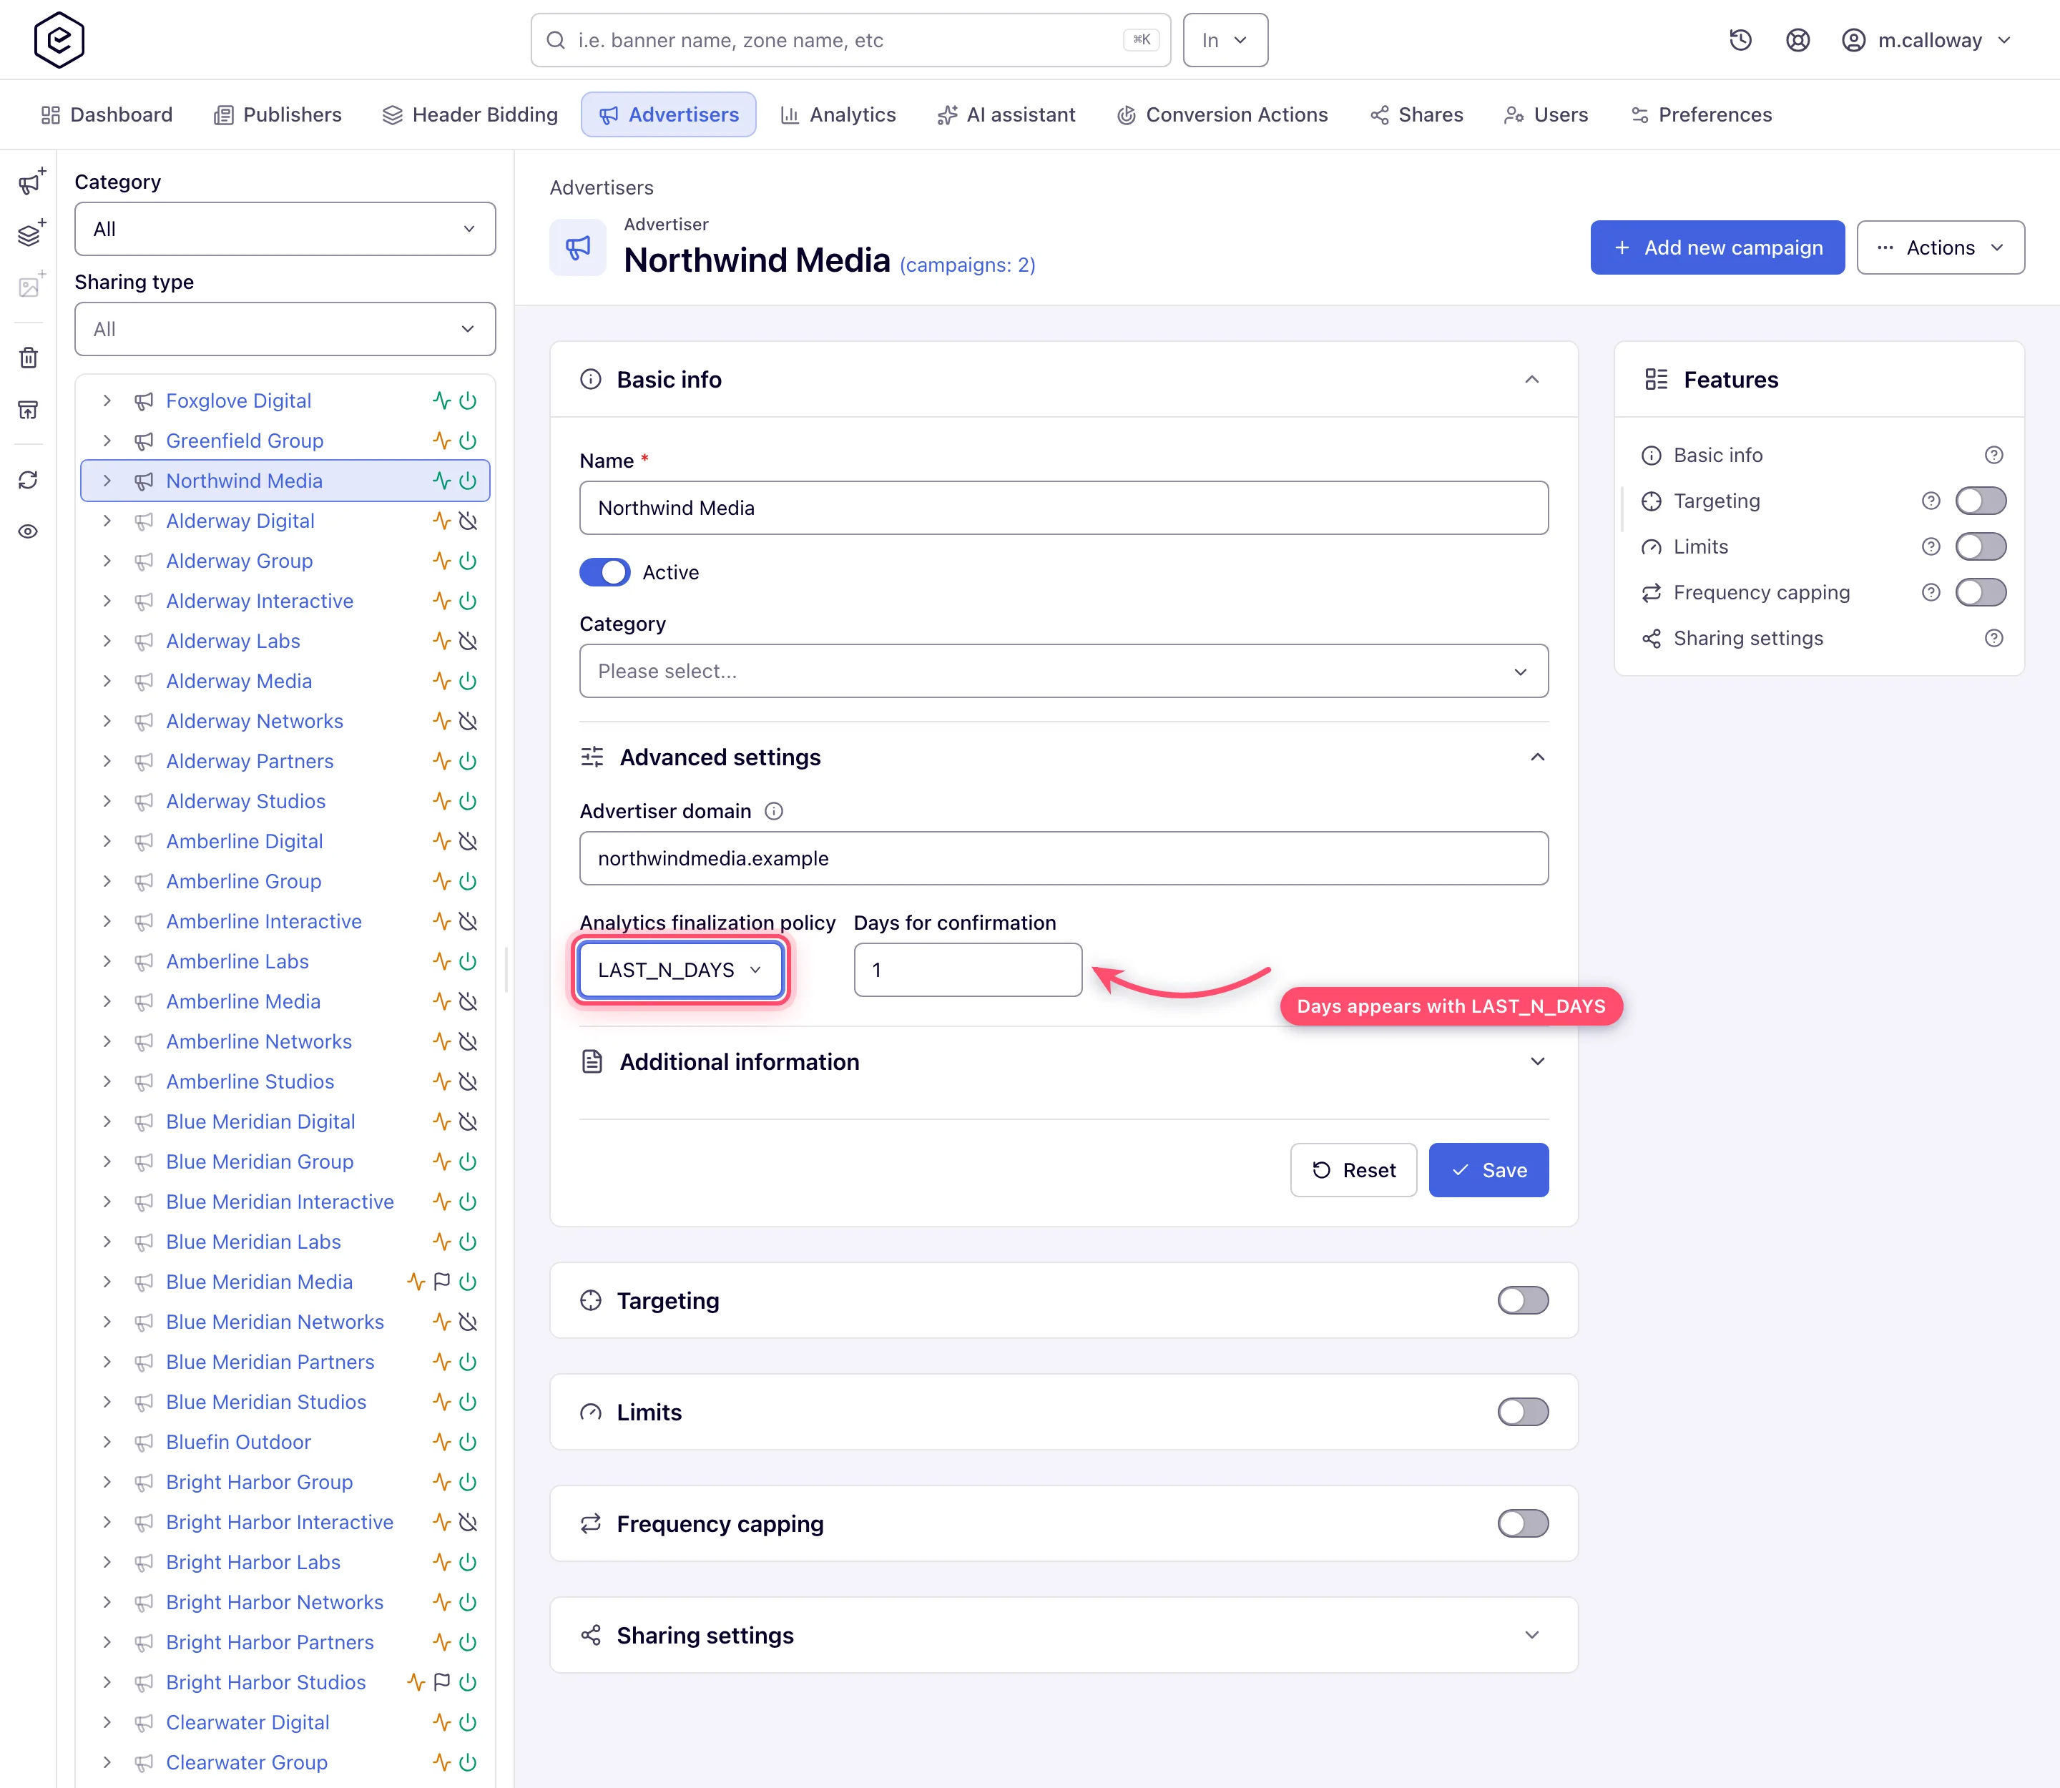The image size is (2060, 1788).
Task: Jump to Sharing settings in Features list
Action: click(1749, 639)
